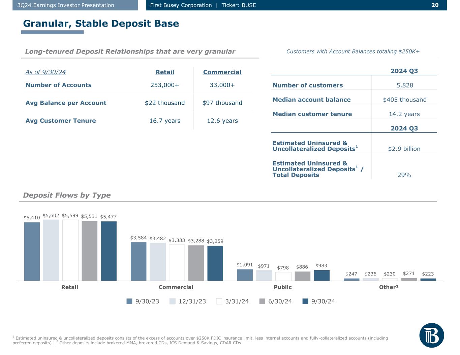Click the 9/30/23 legend color square

pyautogui.click(x=129, y=301)
